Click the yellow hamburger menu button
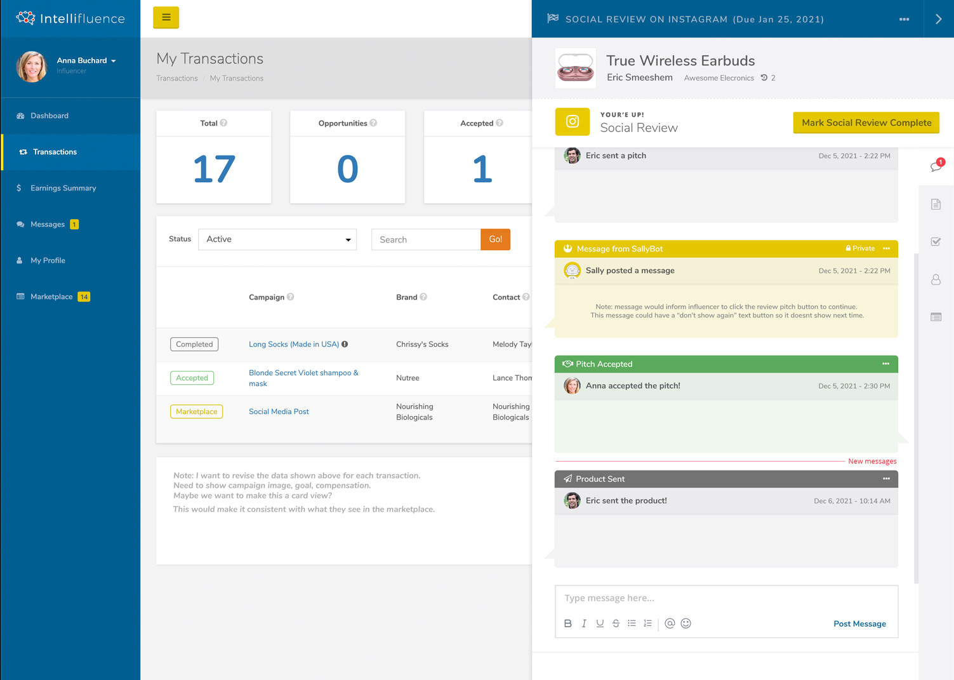This screenshot has width=954, height=680. point(166,17)
